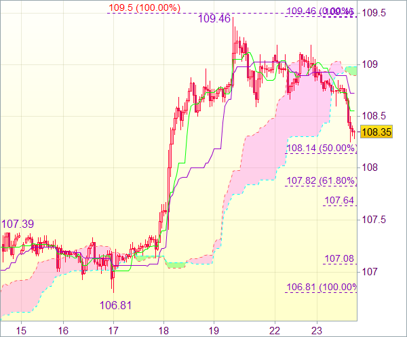Select the 107.39 price annotation

click(18, 224)
